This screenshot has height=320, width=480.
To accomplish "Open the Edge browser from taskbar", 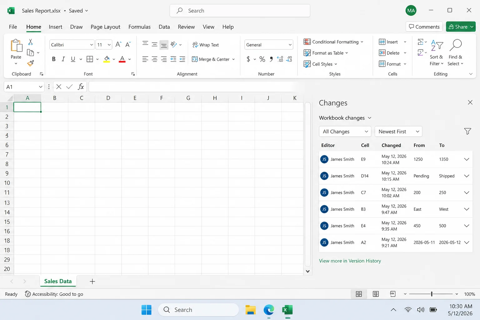I will pos(269,310).
